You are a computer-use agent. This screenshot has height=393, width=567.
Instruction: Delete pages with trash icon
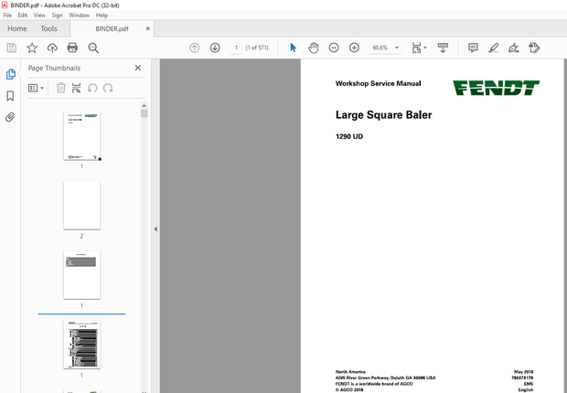61,88
